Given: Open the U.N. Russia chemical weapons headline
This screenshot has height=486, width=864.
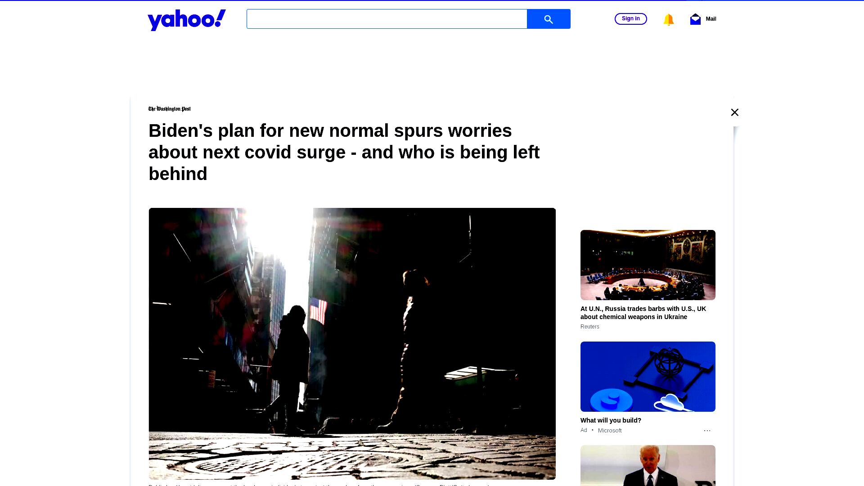Looking at the screenshot, I should [x=643, y=313].
